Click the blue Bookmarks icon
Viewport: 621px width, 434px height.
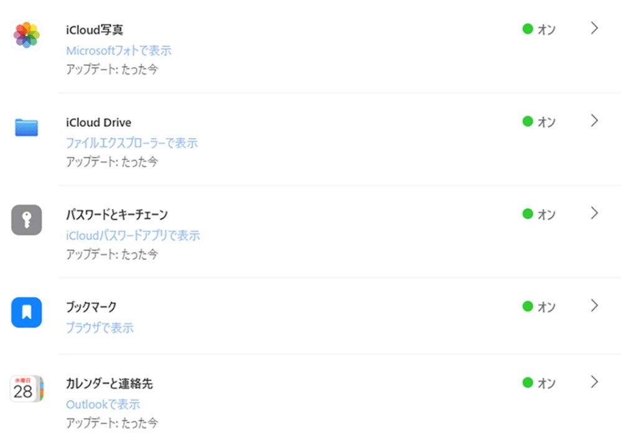coord(27,312)
